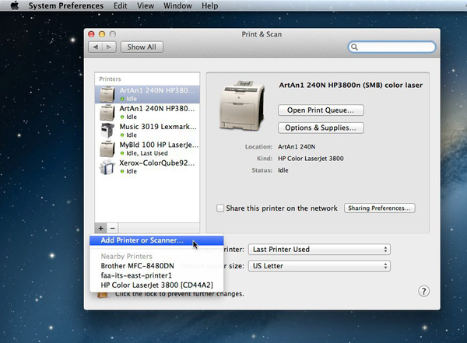Open the help question mark button

tap(424, 291)
